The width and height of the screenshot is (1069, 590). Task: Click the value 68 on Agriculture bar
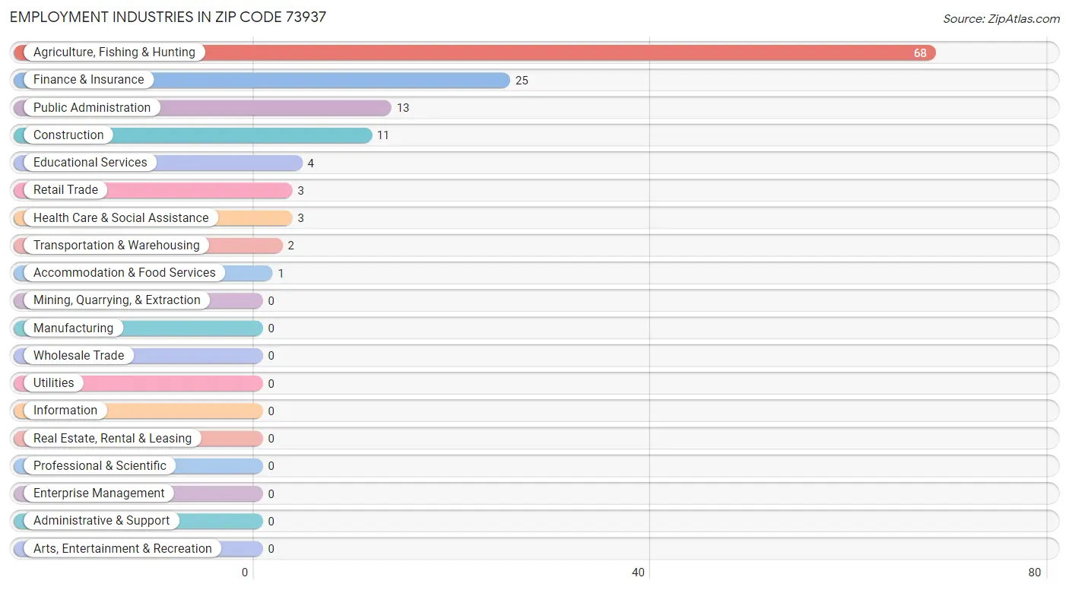(x=920, y=53)
